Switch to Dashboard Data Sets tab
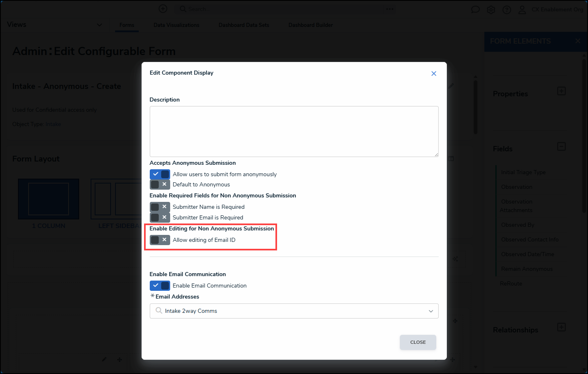The width and height of the screenshot is (588, 374). 244,25
